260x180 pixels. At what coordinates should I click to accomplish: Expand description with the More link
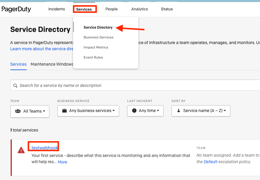tap(62, 162)
